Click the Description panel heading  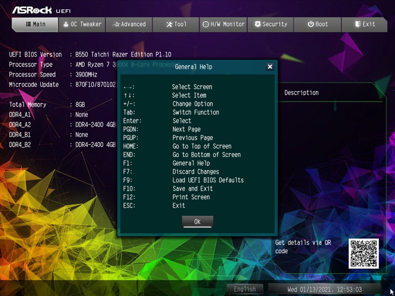pos(301,93)
